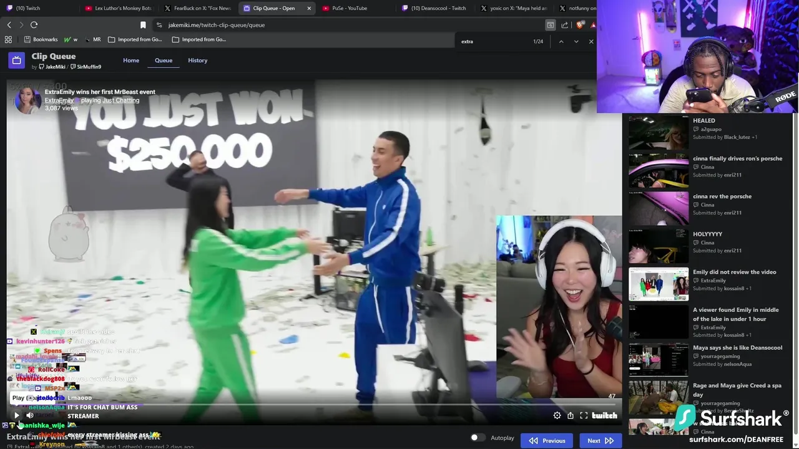Share the clip using share icon
This screenshot has height=449, width=799.
[x=571, y=415]
